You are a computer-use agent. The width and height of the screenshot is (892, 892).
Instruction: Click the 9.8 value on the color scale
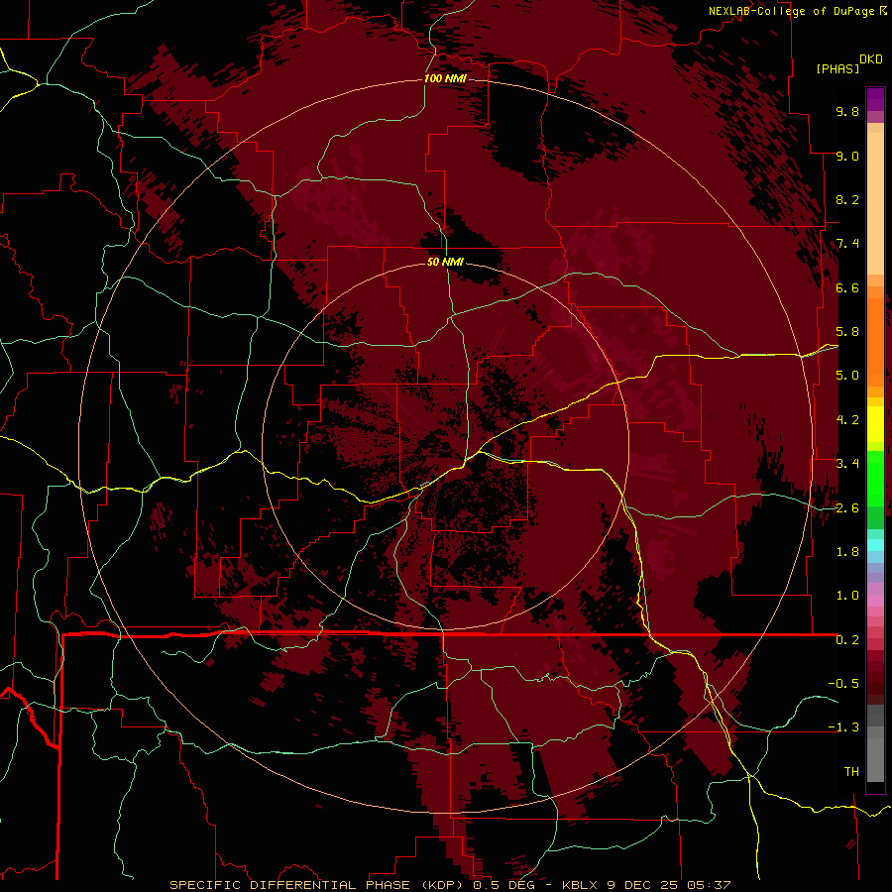tap(847, 111)
